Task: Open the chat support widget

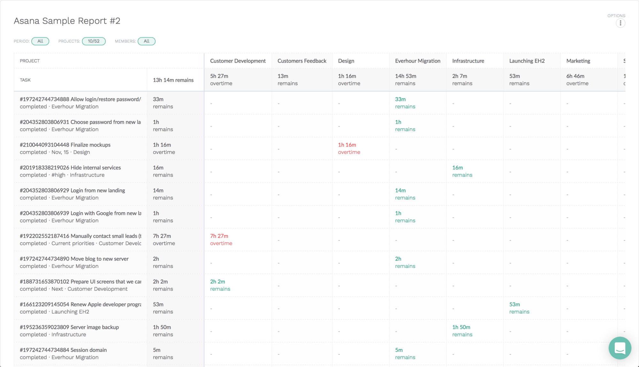Action: (620, 348)
